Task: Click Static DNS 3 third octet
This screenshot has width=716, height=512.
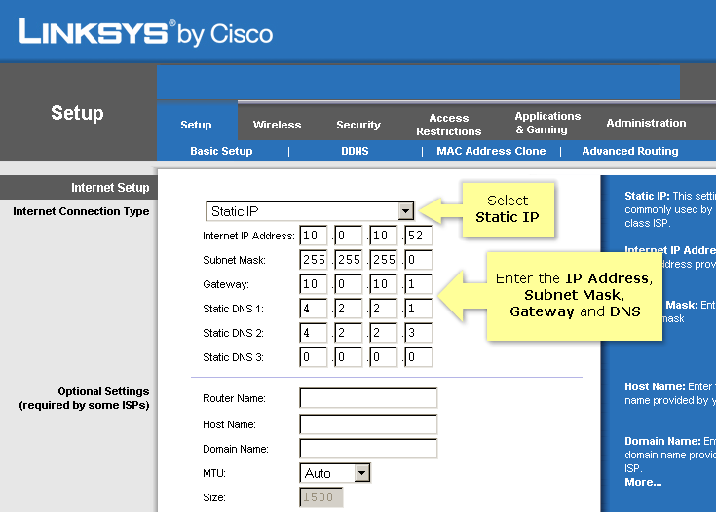Action: (383, 357)
